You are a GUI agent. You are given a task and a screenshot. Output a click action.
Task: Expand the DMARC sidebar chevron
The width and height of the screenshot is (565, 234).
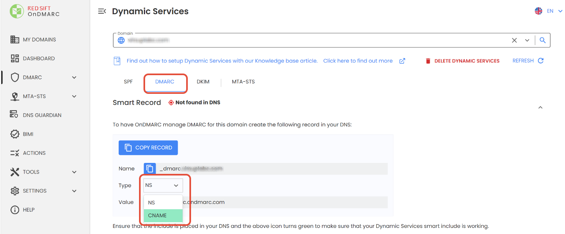click(x=74, y=77)
